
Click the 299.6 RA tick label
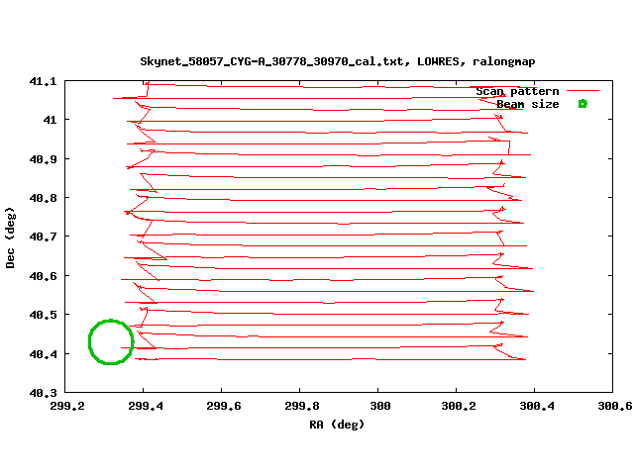click(x=224, y=406)
